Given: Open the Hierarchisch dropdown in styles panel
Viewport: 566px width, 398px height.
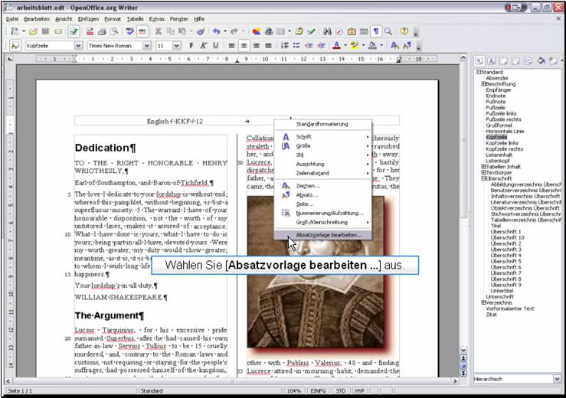Looking at the screenshot, I should point(557,379).
